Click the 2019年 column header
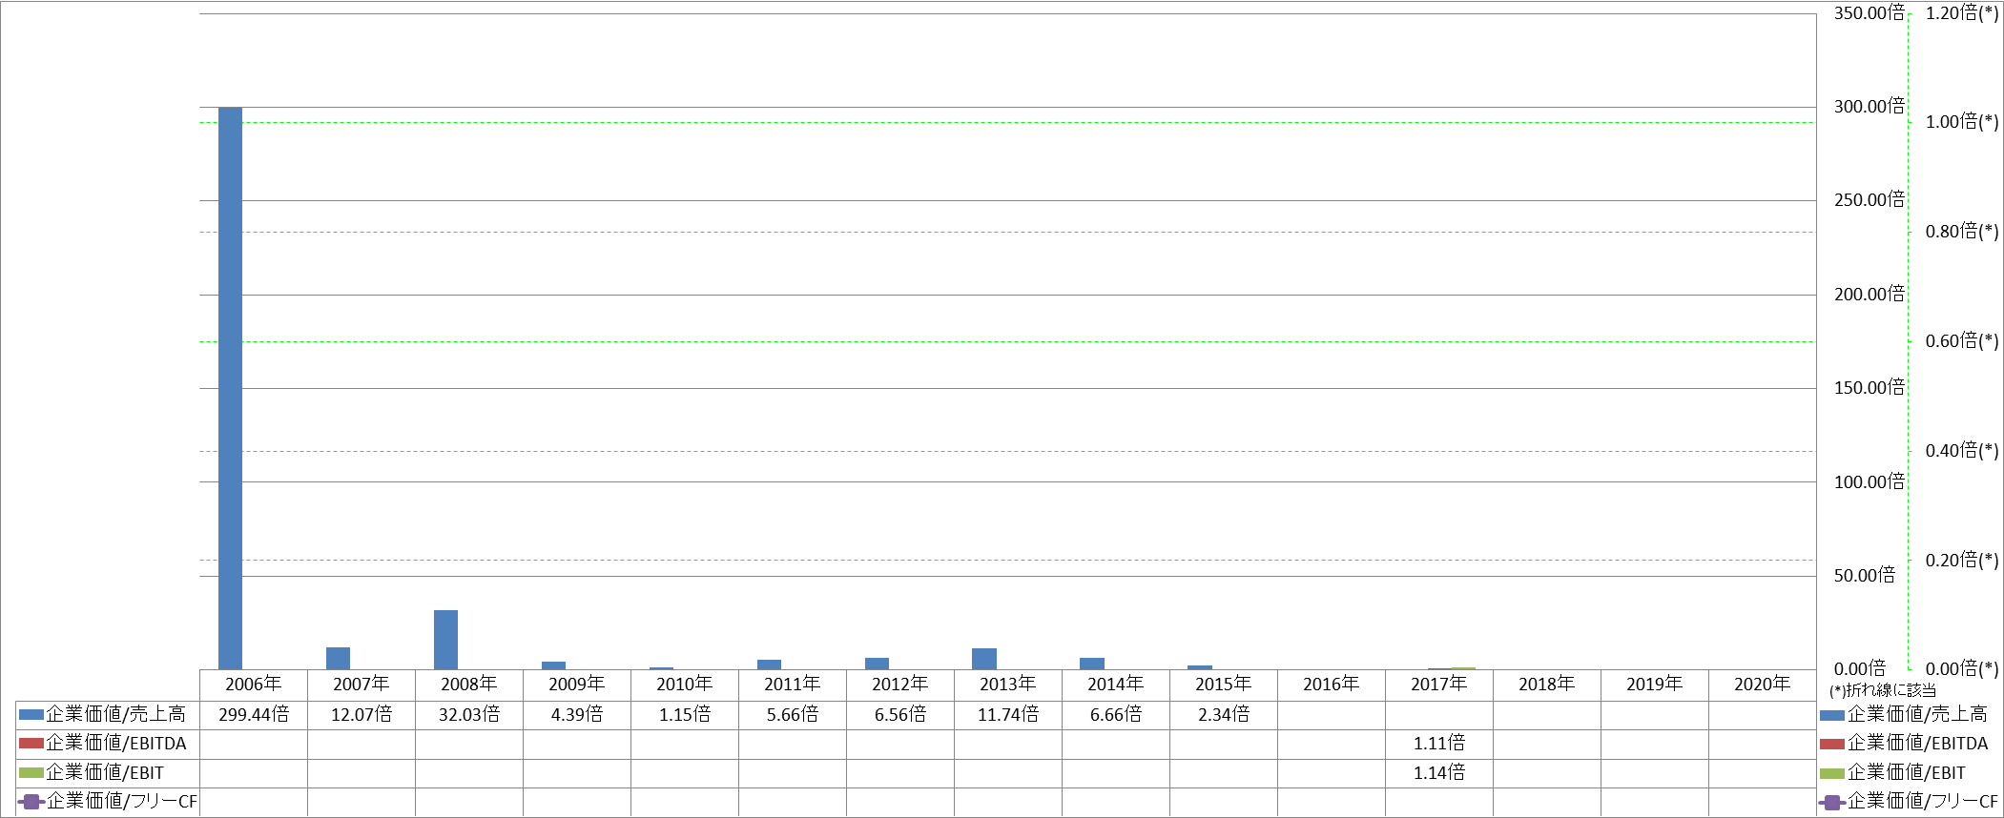This screenshot has width=2004, height=818. click(1655, 685)
